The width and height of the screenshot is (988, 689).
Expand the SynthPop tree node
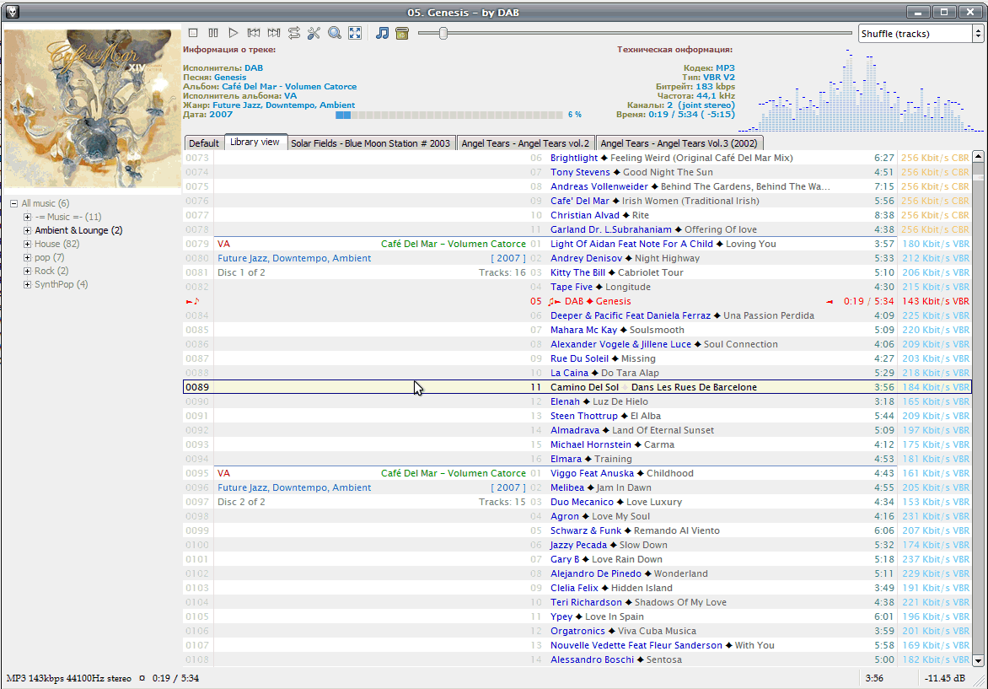point(28,284)
